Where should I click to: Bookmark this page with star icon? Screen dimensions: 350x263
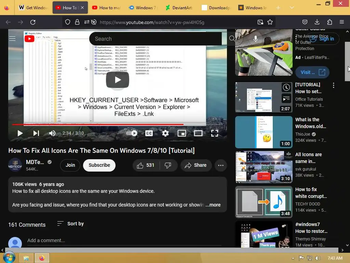270,22
